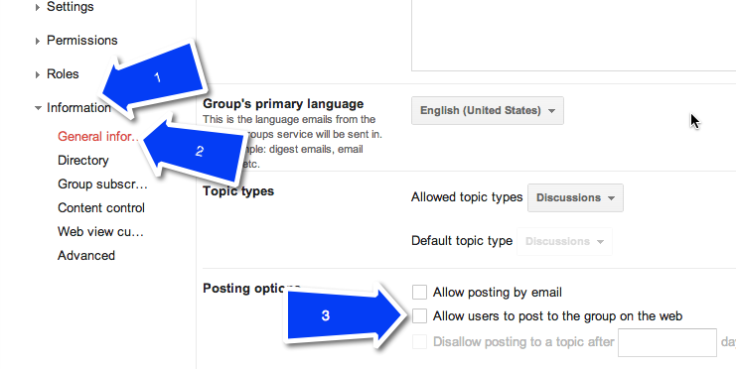Toggle Disallow posting to a topic checkbox
Image resolution: width=736 pixels, height=369 pixels.
coord(419,342)
